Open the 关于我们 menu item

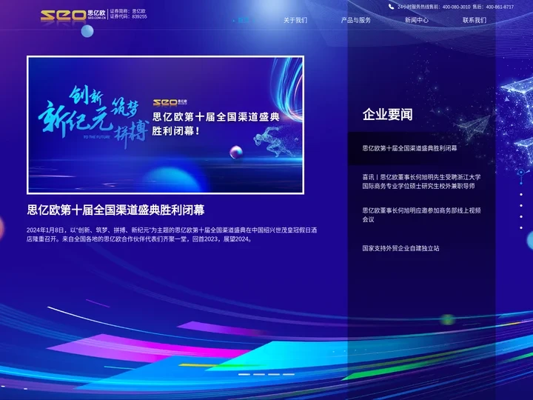point(295,21)
